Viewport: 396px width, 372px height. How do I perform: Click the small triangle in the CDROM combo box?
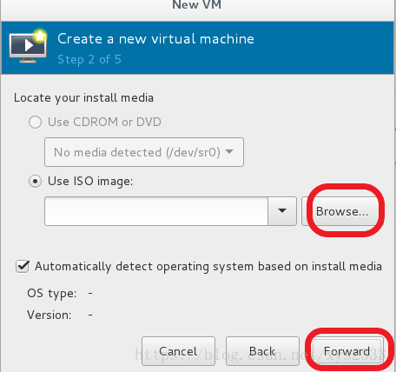(229, 151)
